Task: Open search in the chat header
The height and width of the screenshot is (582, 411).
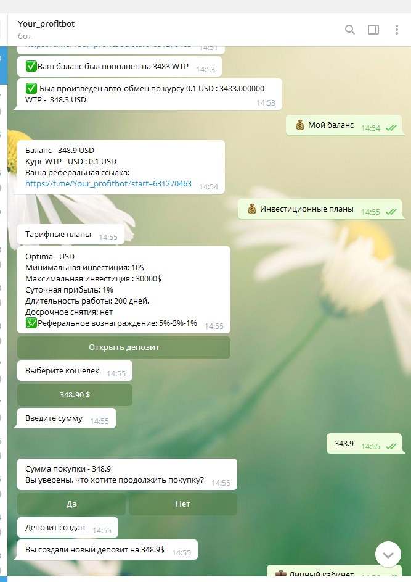Action: click(x=350, y=30)
